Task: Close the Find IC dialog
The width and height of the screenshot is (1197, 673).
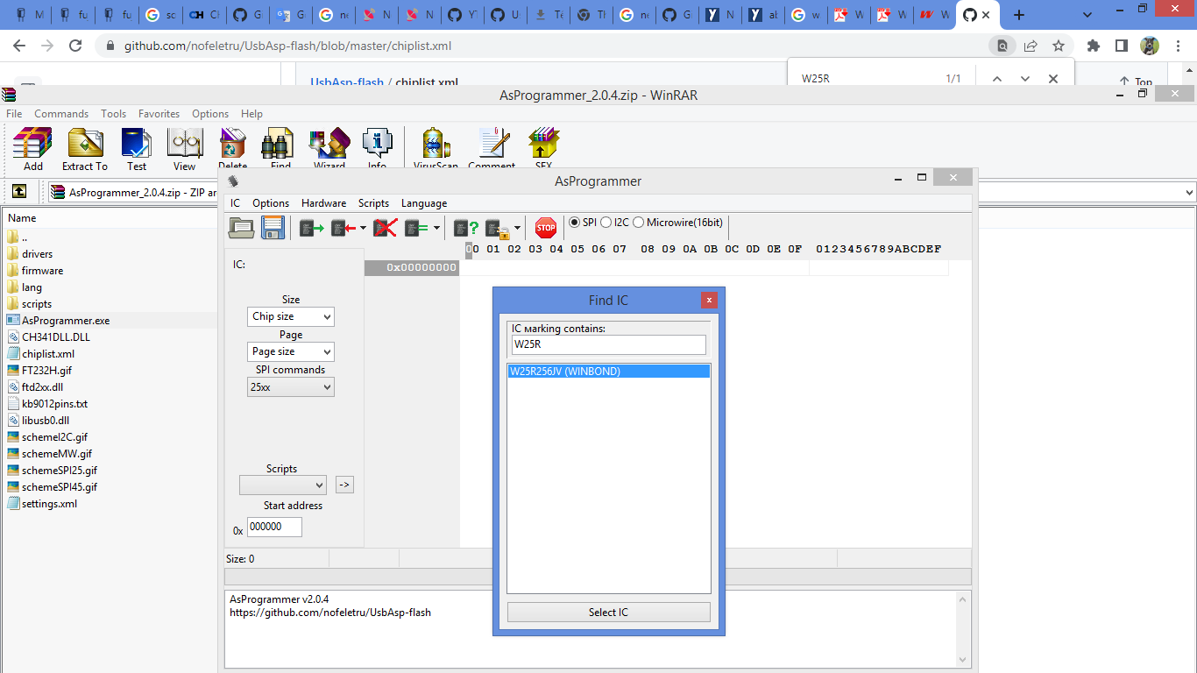Action: [x=709, y=301]
